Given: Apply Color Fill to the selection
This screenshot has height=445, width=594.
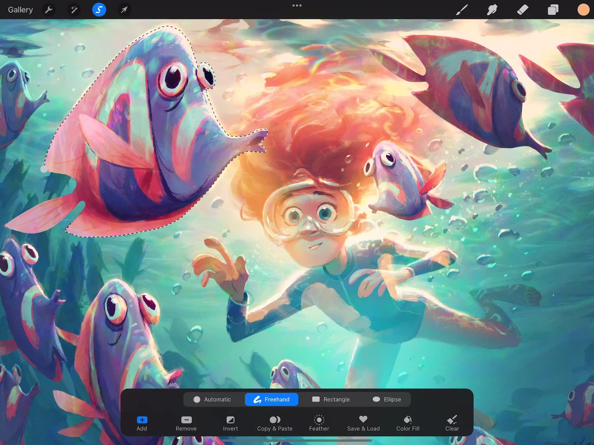Looking at the screenshot, I should coord(407,423).
